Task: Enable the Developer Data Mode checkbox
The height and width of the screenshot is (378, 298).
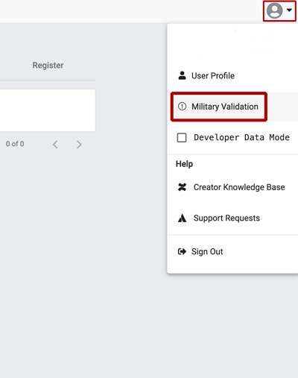Action: (x=182, y=137)
